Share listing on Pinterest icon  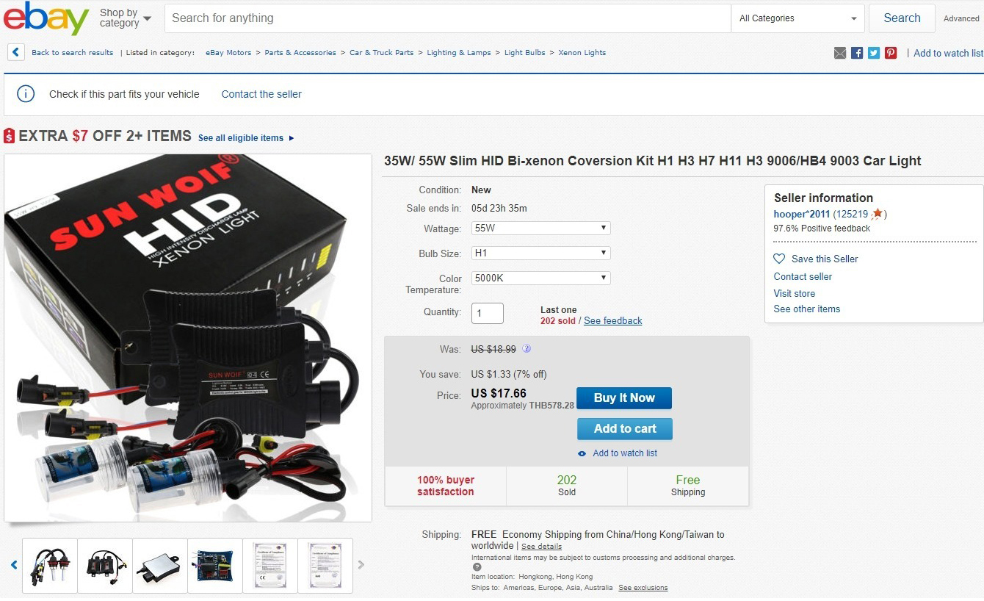click(891, 53)
